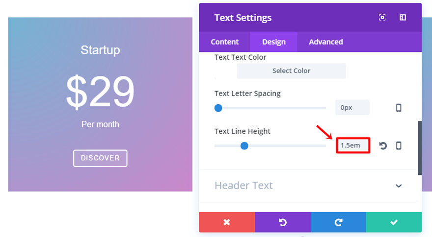The height and width of the screenshot is (237, 432).
Task: Expand the Header Text section chevron
Action: [x=399, y=186]
